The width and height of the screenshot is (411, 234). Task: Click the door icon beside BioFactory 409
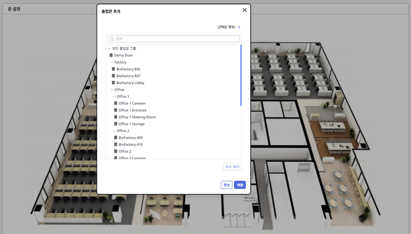click(x=115, y=138)
